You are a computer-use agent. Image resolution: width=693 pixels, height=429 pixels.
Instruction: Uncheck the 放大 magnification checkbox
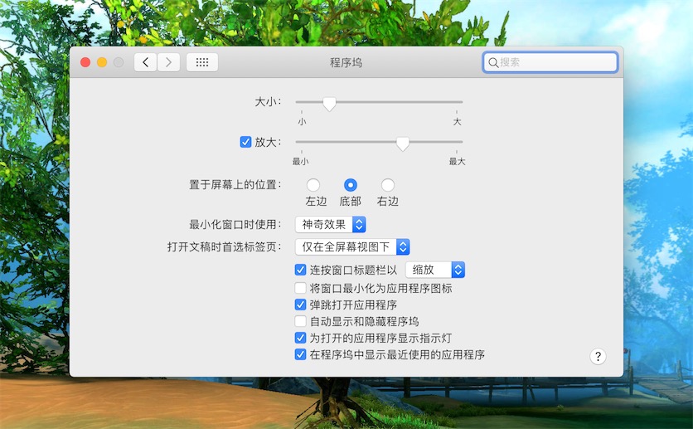click(245, 142)
